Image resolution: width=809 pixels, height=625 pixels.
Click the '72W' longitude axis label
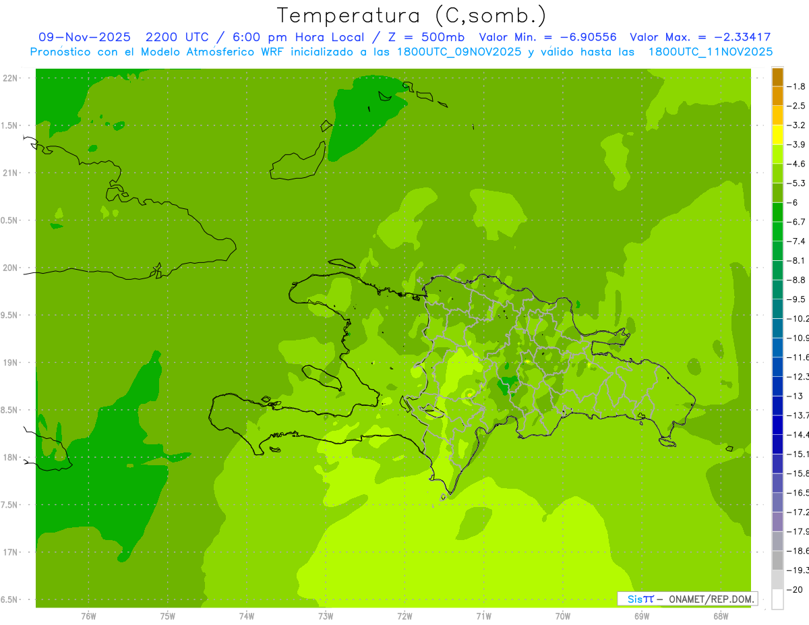(x=404, y=616)
